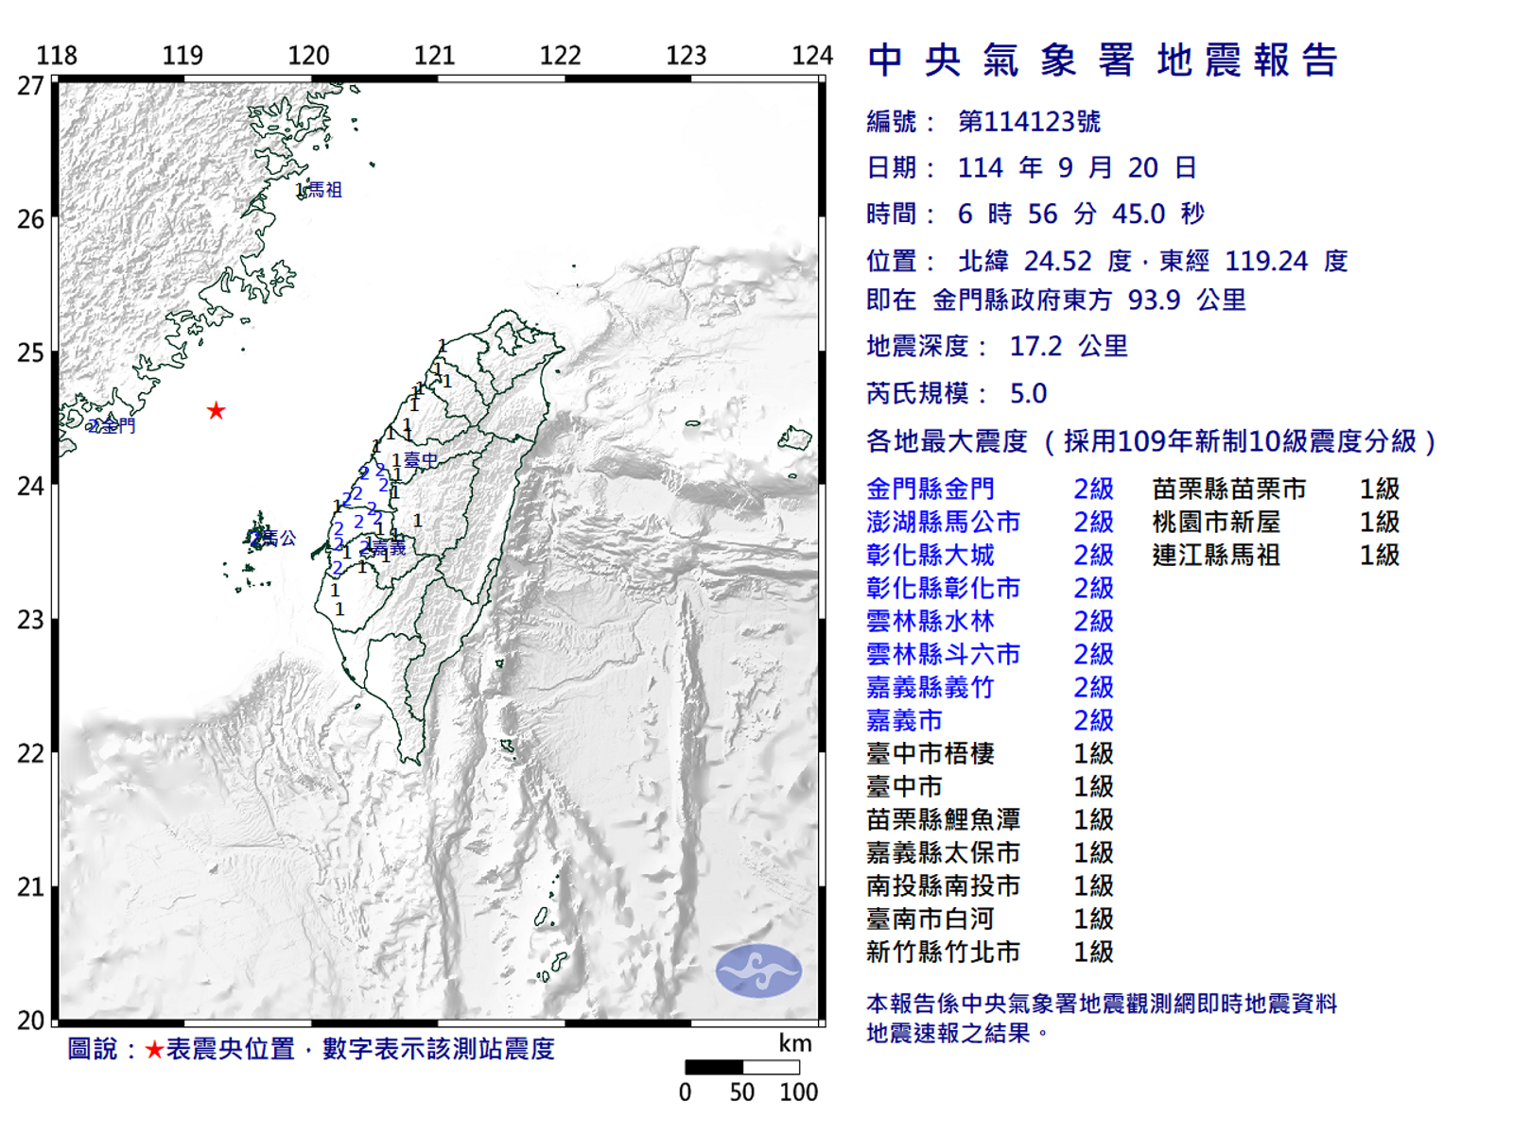Expand the 芮氏規模 5.0 detail row

(x=953, y=392)
